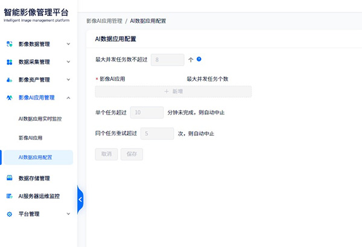This screenshot has width=362, height=247.
Task: Click the 取消 cancel button
Action: pyautogui.click(x=106, y=154)
